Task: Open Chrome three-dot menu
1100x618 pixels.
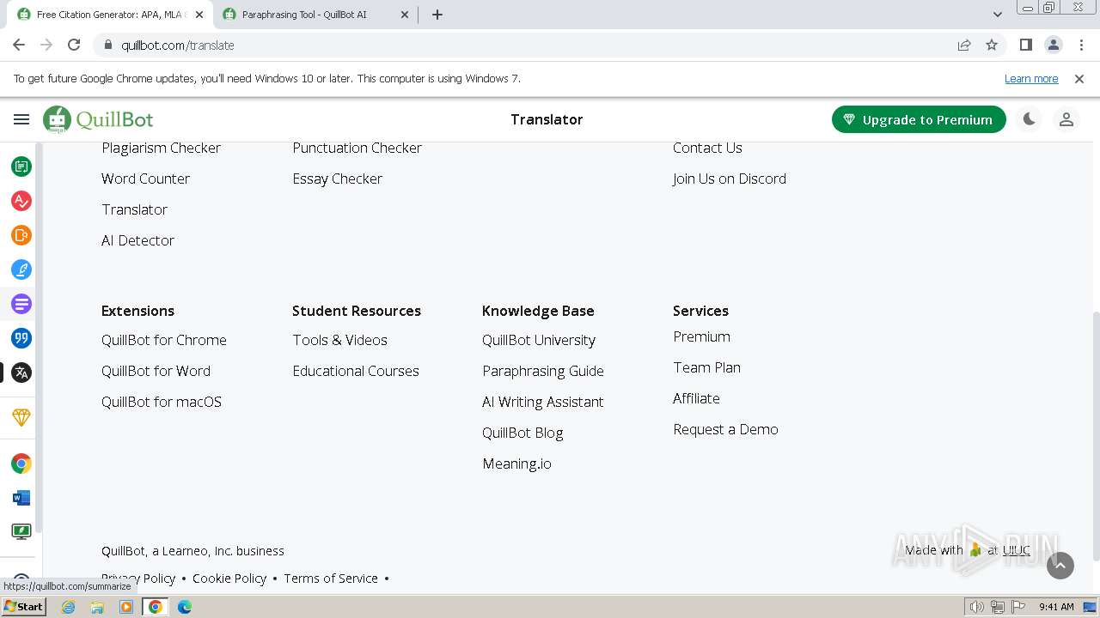Action: (1081, 45)
